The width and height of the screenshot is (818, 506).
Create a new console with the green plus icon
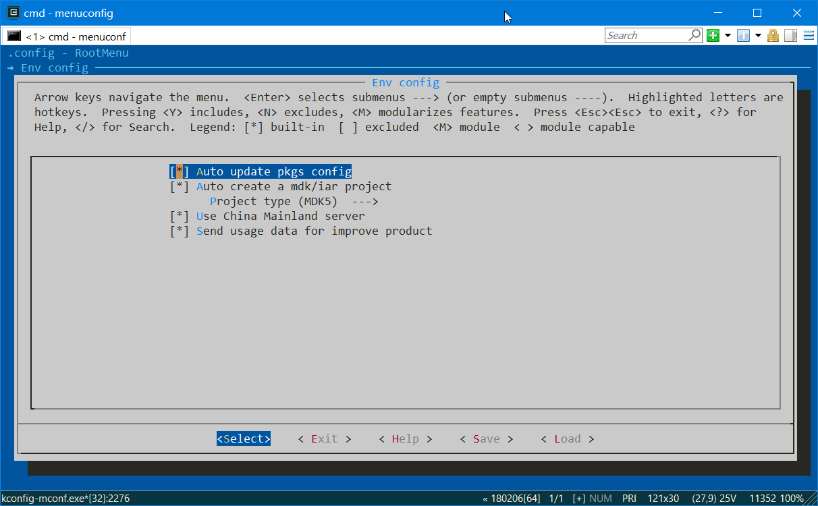713,35
